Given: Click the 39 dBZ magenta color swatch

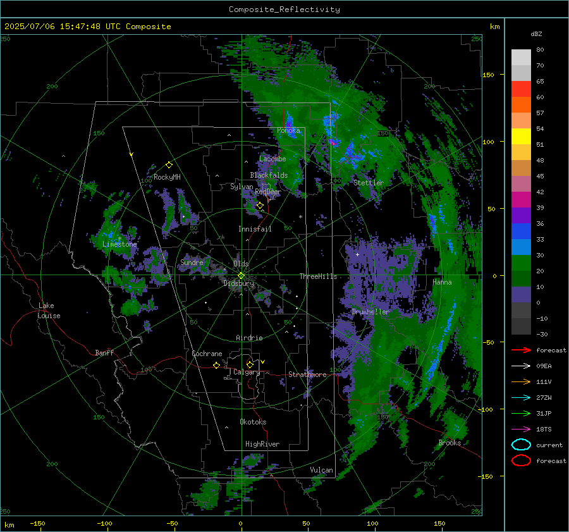Looking at the screenshot, I should point(521,200).
